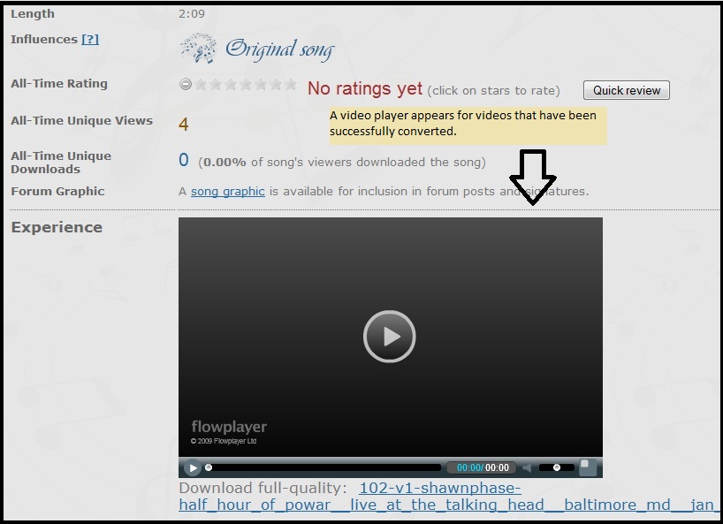
Task: Mute the video using the speaker icon
Action: click(x=527, y=467)
